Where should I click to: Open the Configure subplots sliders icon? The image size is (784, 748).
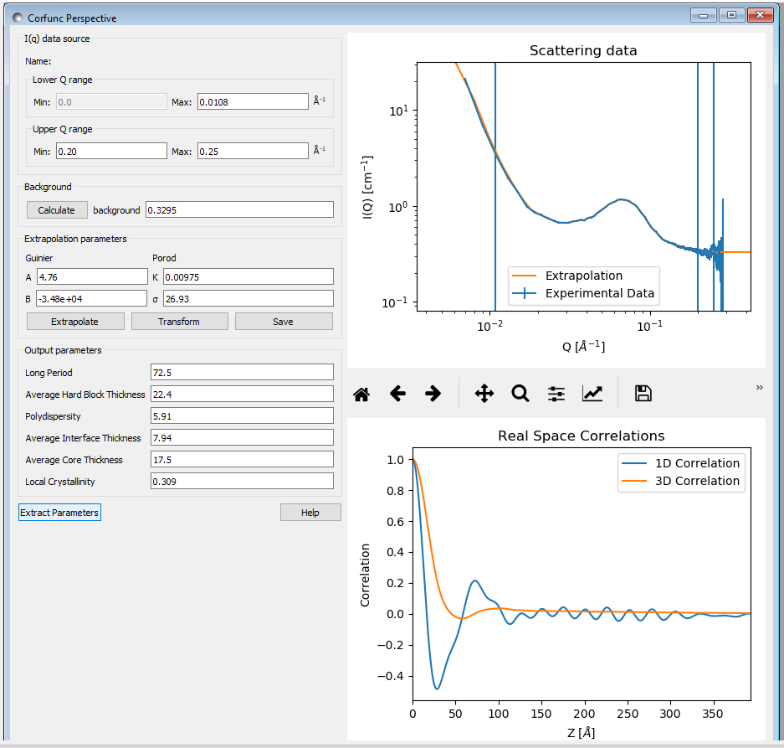tap(556, 394)
